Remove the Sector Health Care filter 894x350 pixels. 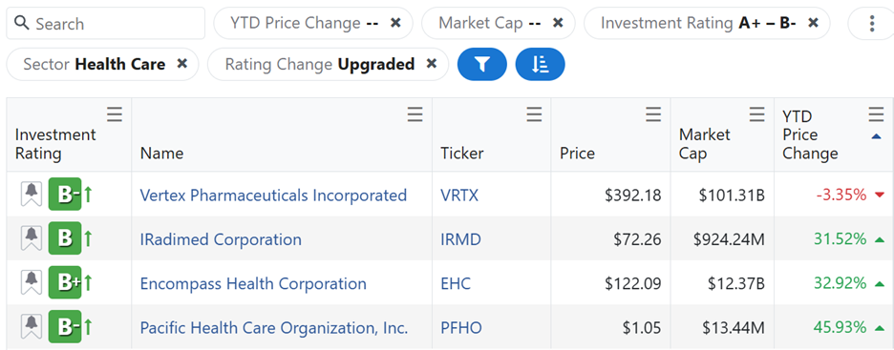click(x=181, y=64)
